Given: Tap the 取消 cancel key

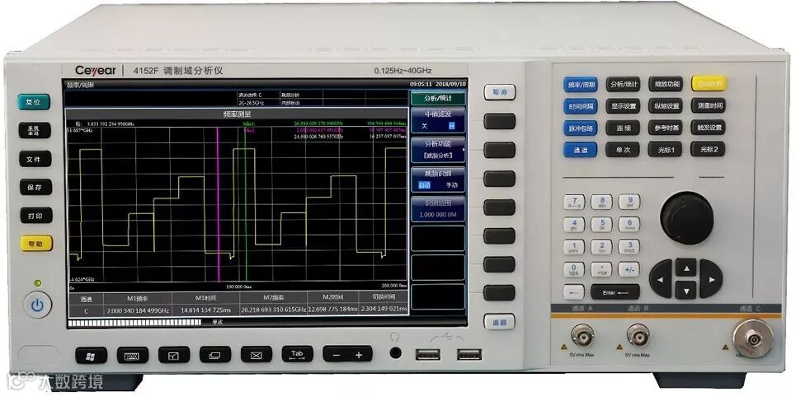Looking at the screenshot, I should pos(500,92).
